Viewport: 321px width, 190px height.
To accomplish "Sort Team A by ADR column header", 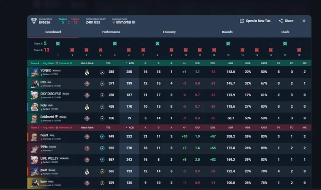I will coord(231,63).
